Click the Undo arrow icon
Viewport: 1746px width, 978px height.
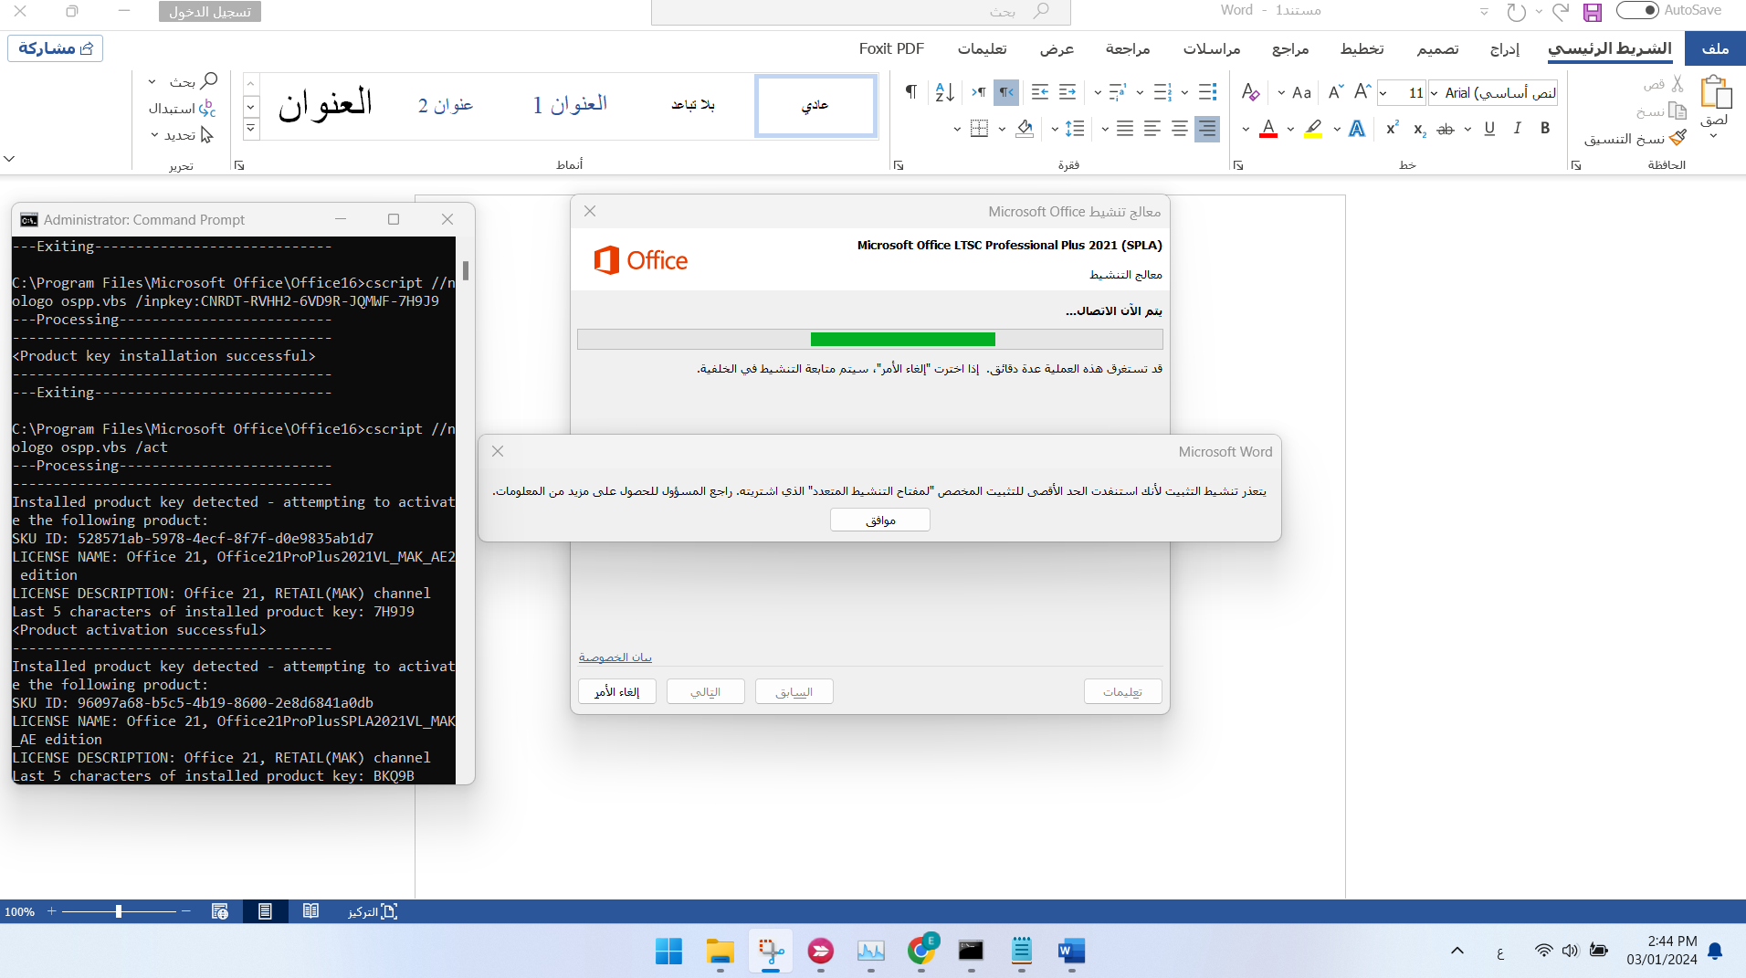point(1562,11)
